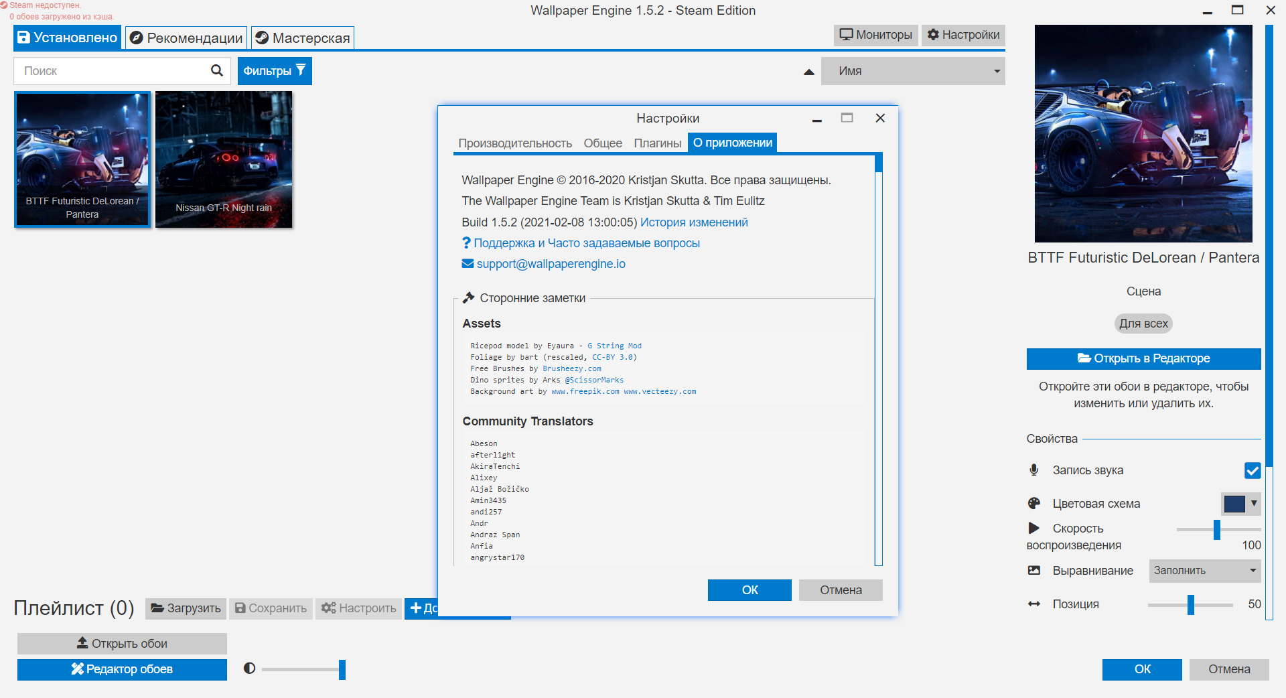Click the image icon beside Выравнивание
This screenshot has height=698, width=1286.
click(1034, 570)
